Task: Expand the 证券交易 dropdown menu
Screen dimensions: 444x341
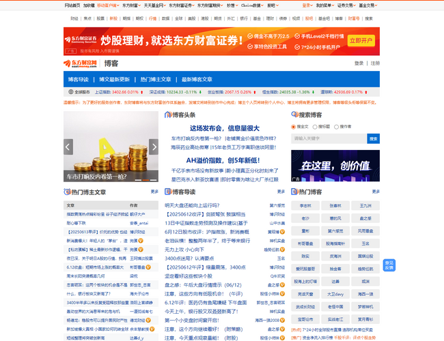Action: (x=346, y=5)
